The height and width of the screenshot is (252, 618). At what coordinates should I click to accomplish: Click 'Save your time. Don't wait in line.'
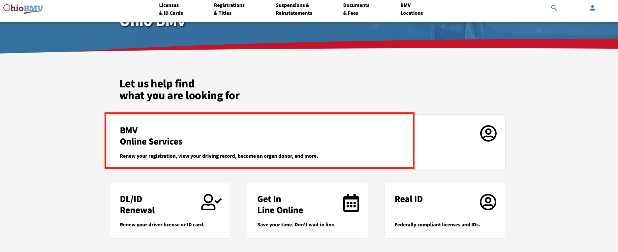click(x=296, y=225)
